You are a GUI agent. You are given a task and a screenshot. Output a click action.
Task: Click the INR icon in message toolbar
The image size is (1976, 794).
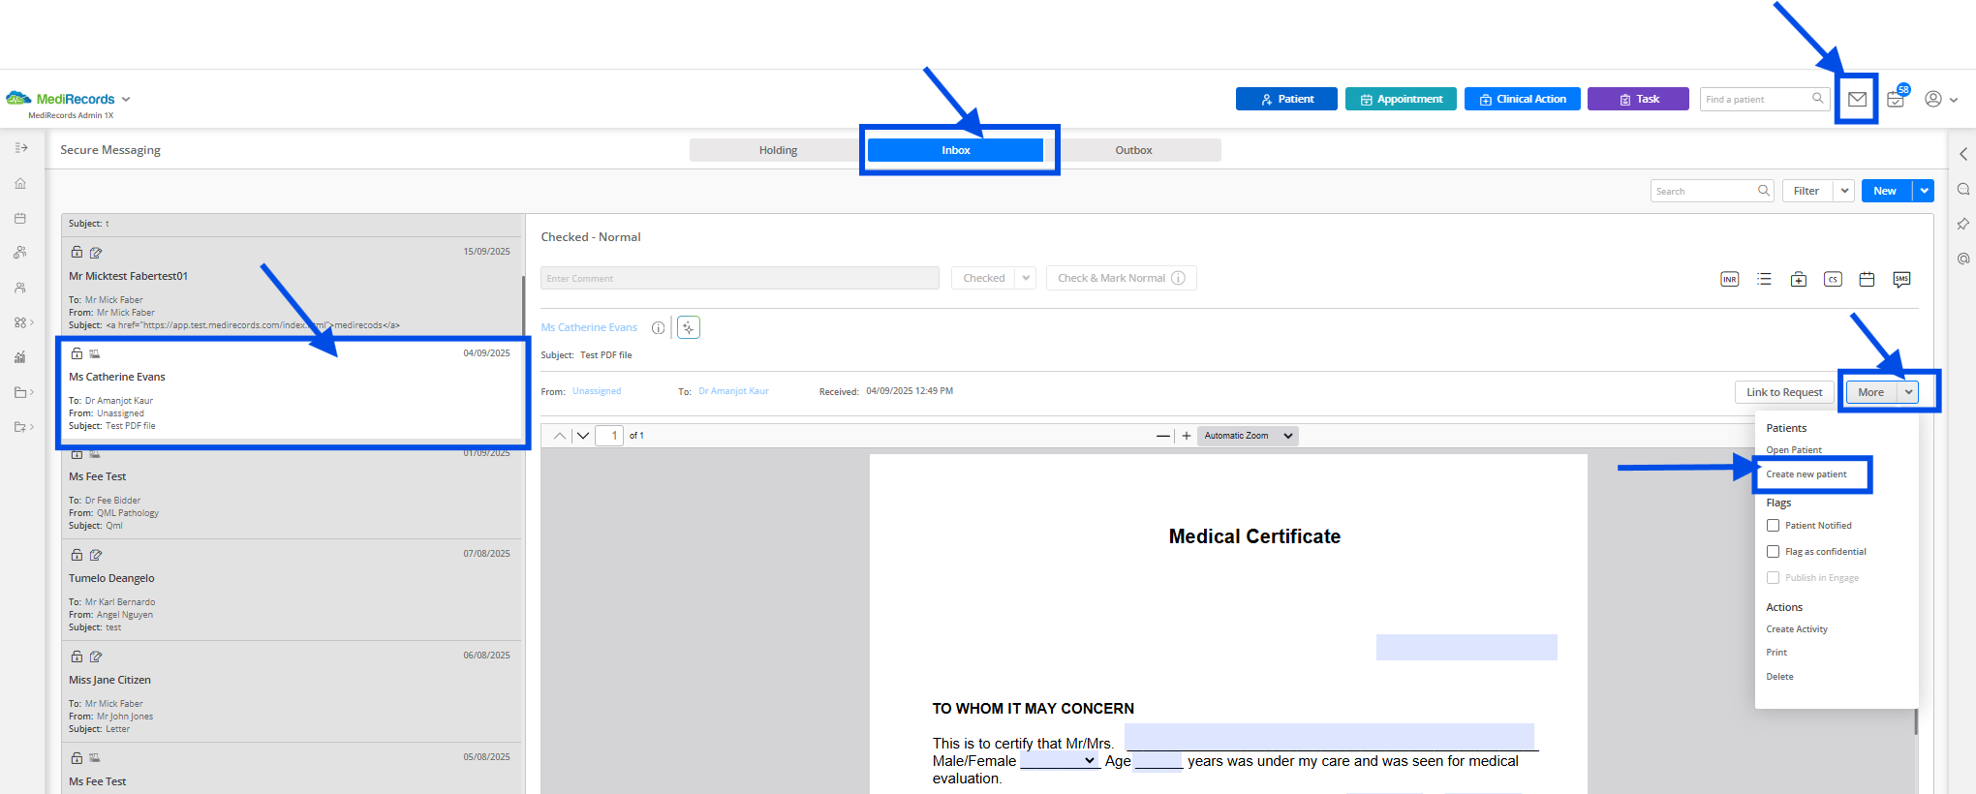tap(1730, 279)
